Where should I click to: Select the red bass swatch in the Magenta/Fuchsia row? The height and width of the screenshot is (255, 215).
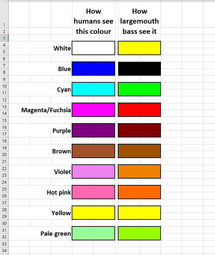139,110
